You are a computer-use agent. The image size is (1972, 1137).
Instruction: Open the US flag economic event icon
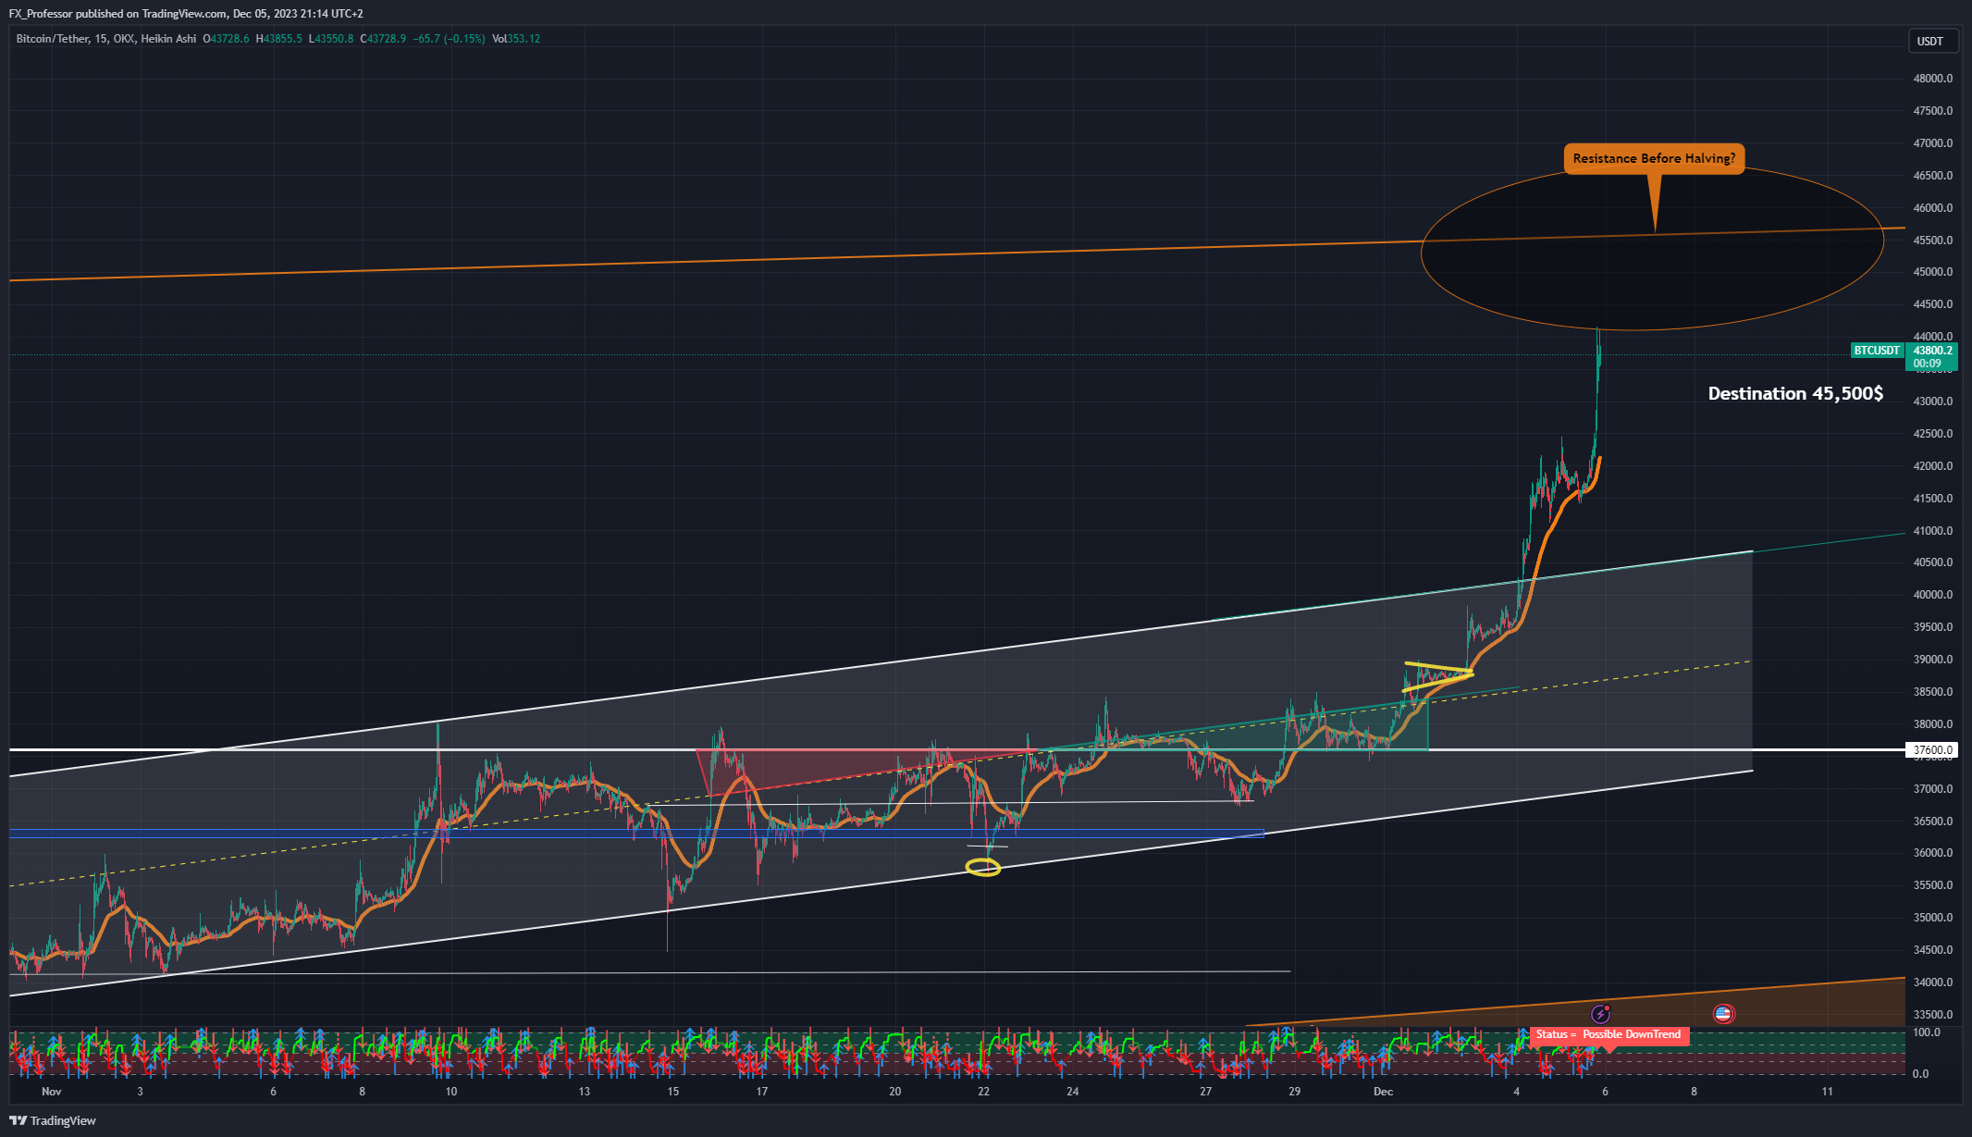[1723, 1014]
